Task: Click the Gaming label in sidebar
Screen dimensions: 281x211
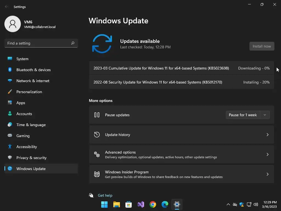Action: pos(23,136)
